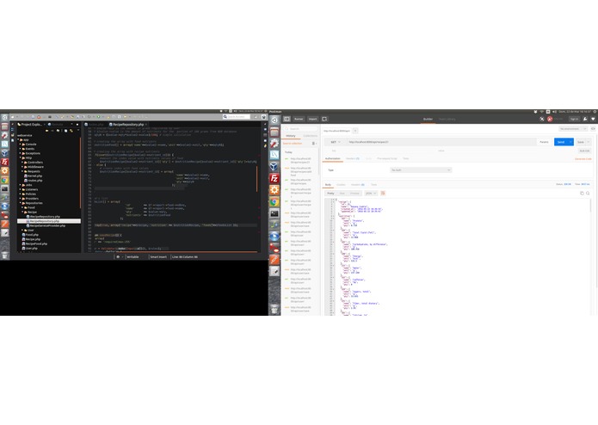Image resolution: width=598 pixels, height=425 pixels.
Task: Search the response with the magnifier icon
Action: click(588, 194)
